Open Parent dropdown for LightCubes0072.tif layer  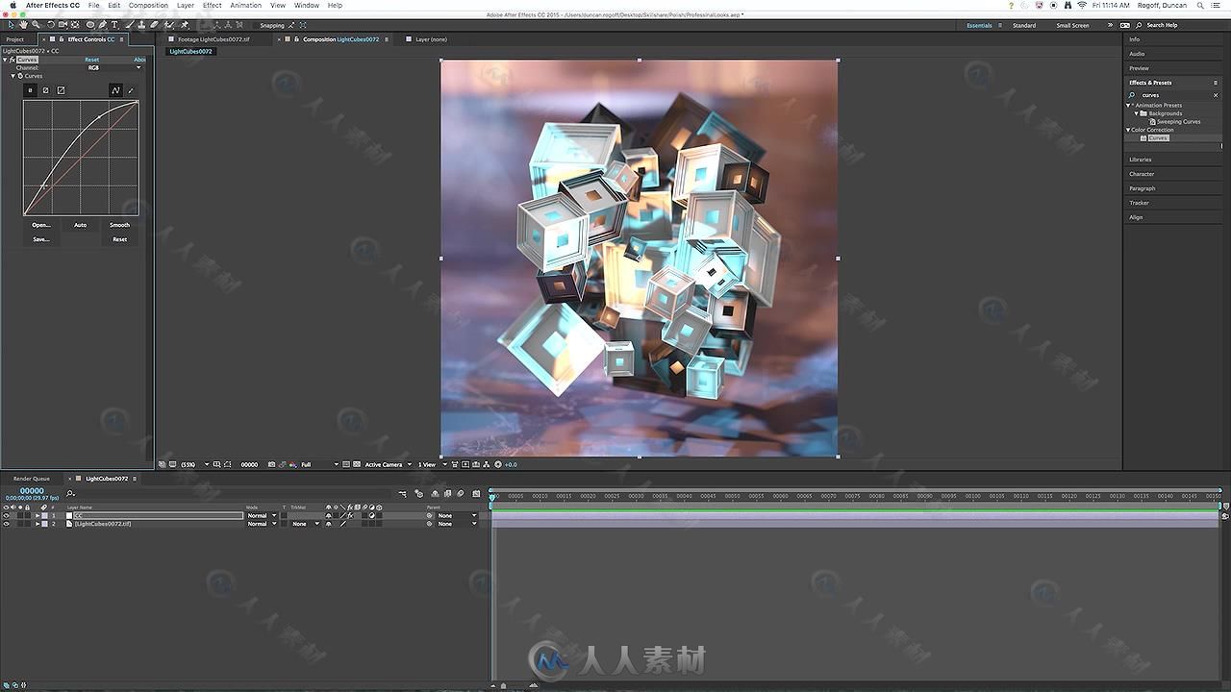pos(458,524)
